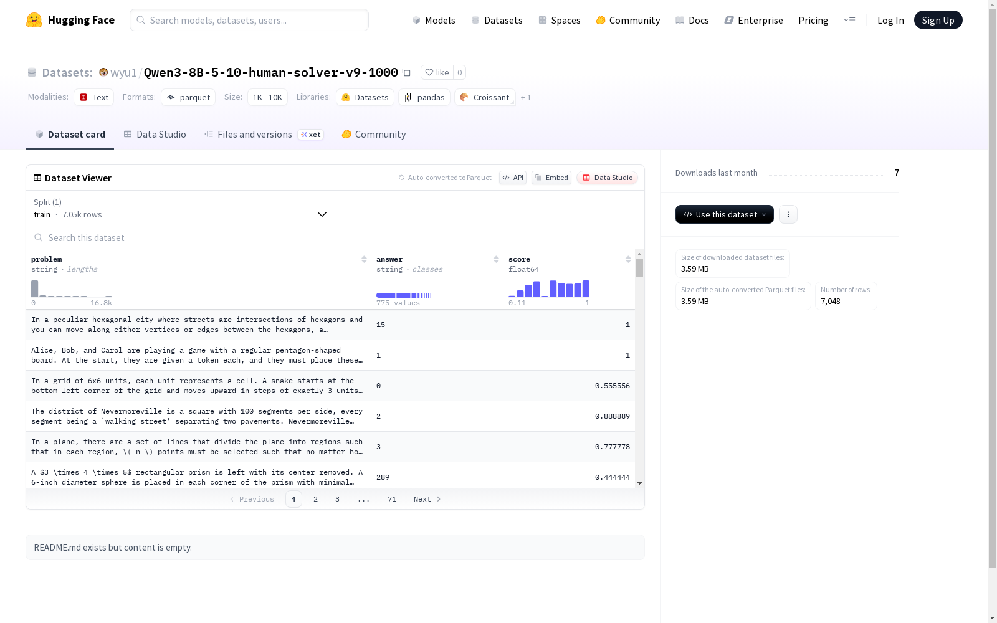Select page 1 in pagination
The height and width of the screenshot is (623, 997).
click(293, 499)
